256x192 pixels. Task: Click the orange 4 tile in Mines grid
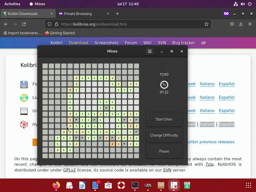click(112, 144)
